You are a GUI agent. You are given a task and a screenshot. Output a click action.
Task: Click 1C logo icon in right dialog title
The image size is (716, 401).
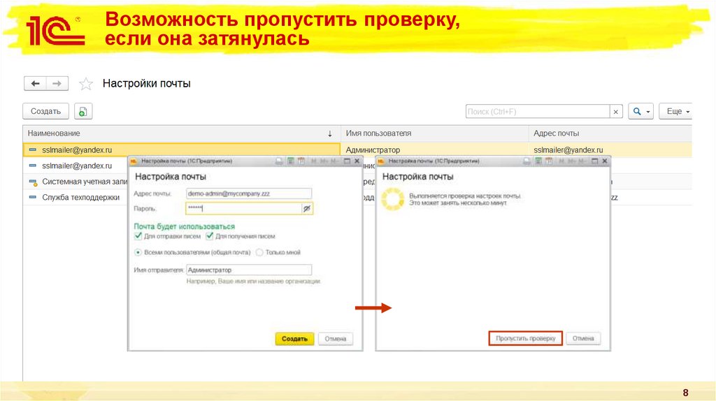(381, 161)
